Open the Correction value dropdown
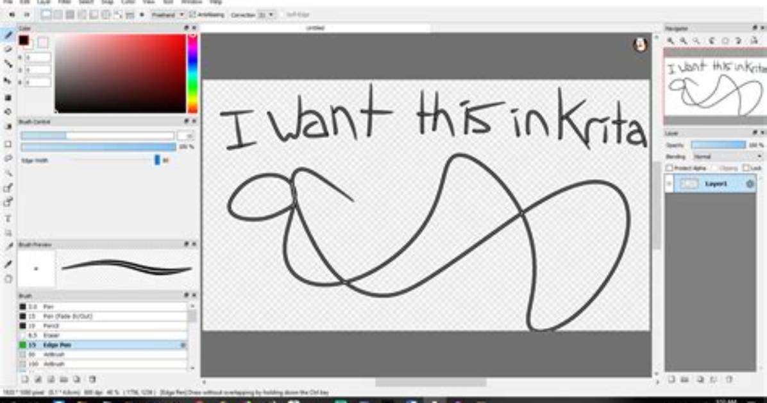The image size is (767, 403). pyautogui.click(x=267, y=15)
